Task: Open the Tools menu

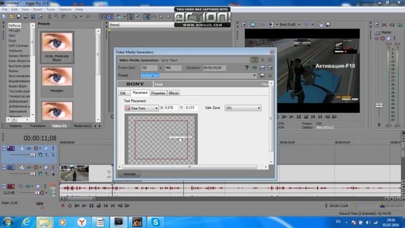Action: (51, 9)
